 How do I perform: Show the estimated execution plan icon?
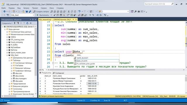[x=58, y=15]
